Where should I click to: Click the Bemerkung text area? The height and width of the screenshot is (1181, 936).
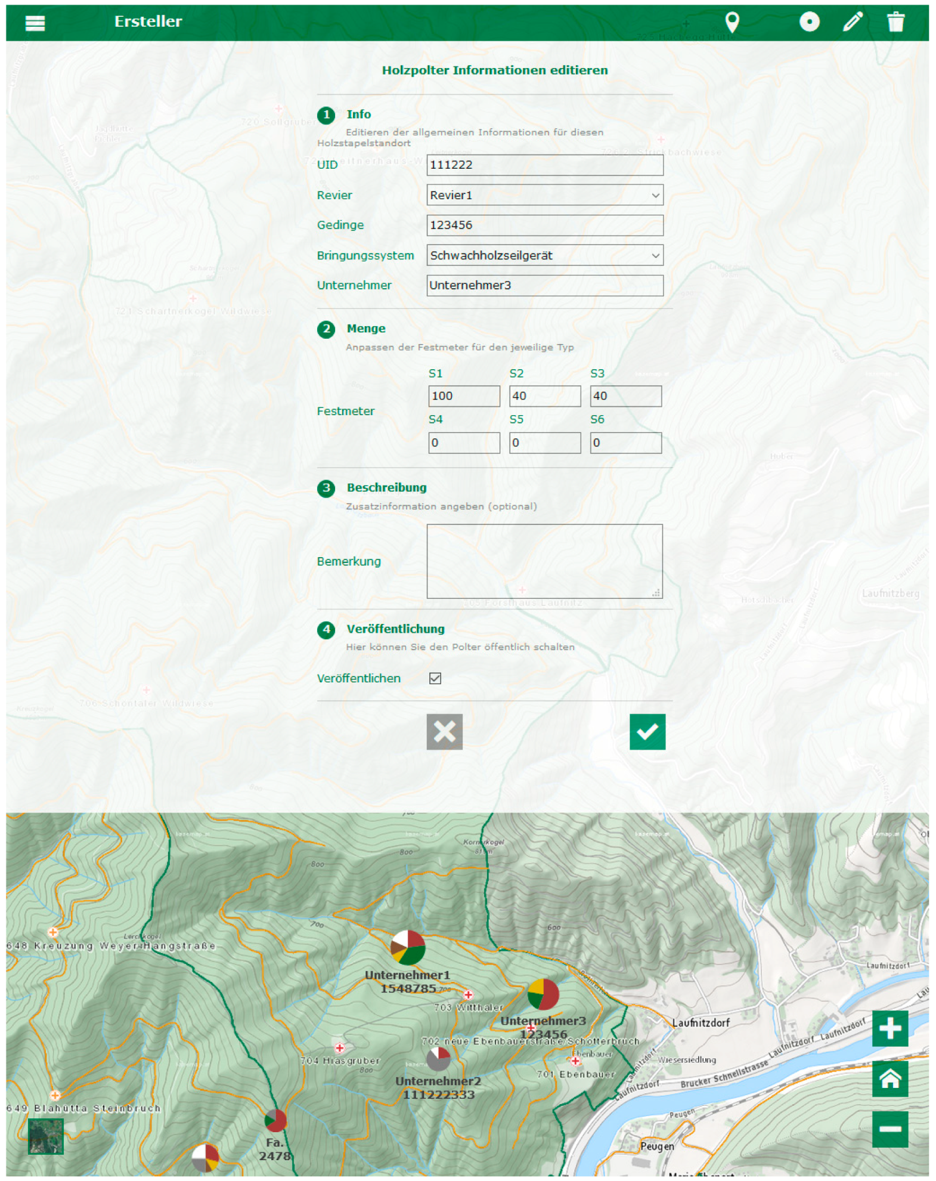pyautogui.click(x=544, y=561)
